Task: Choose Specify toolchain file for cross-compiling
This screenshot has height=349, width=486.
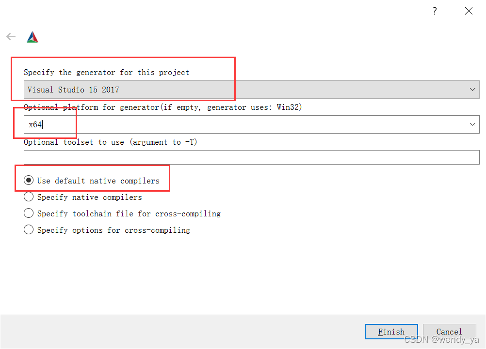Action: 29,213
